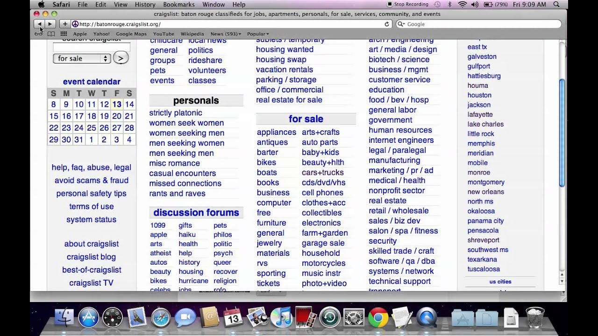598x336 pixels.
Task: Expand the Popular bookmarks folder
Action: [258, 34]
